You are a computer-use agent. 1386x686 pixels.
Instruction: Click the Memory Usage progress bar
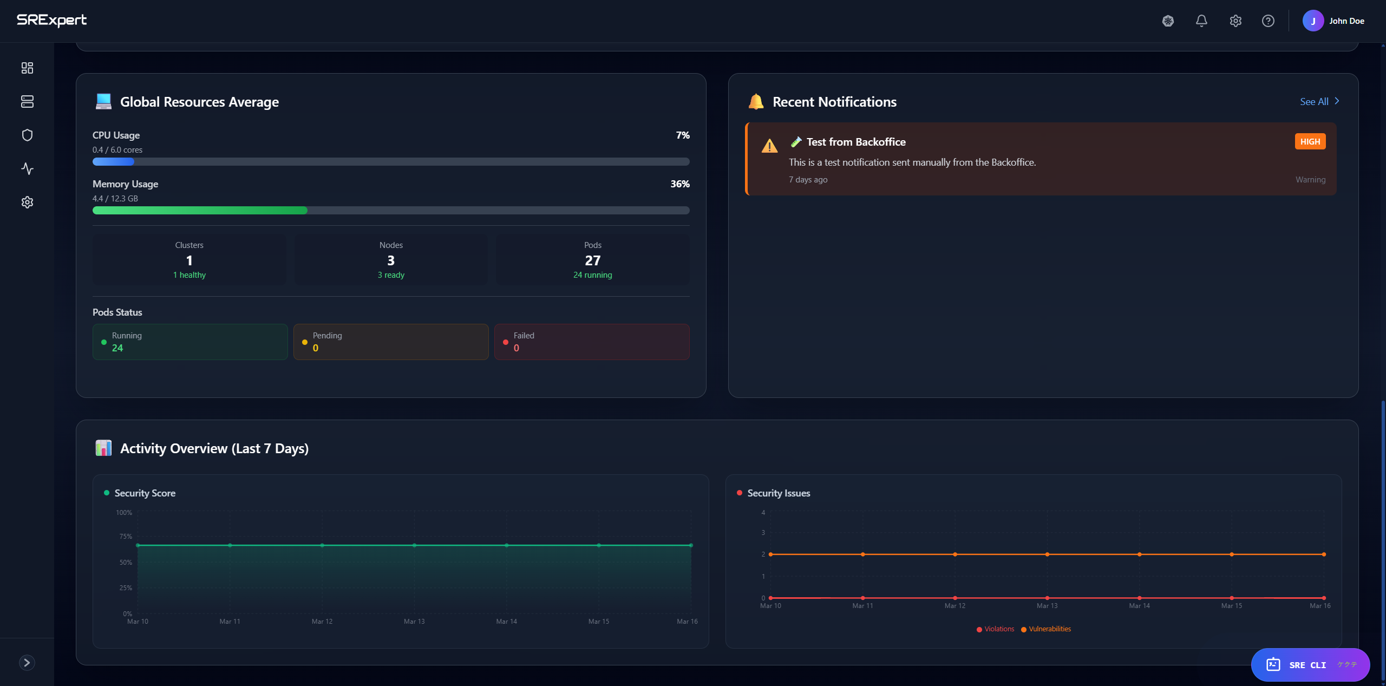pyautogui.click(x=390, y=210)
